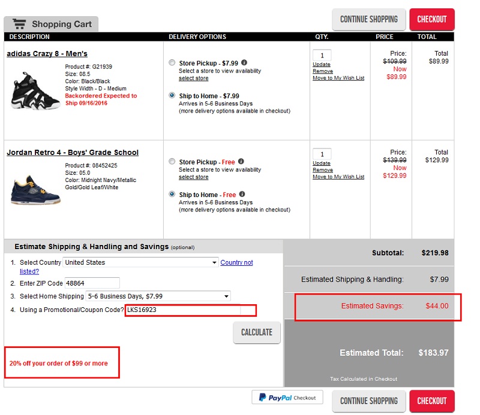480x415 pixels.
Task: Click Product # 08452425 text
Action: (91, 165)
